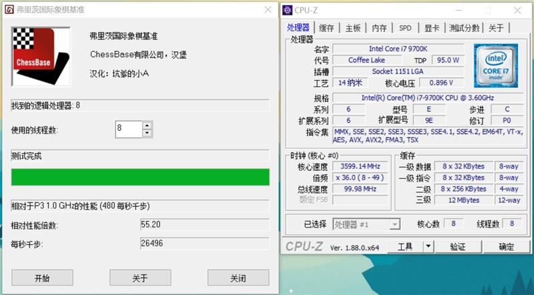Click the Intel Core i7 logo badge
534x295 pixels.
pyautogui.click(x=496, y=65)
